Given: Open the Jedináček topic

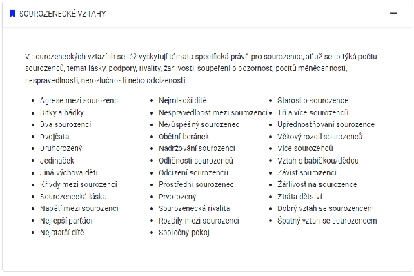Looking at the screenshot, I should click(x=56, y=160).
